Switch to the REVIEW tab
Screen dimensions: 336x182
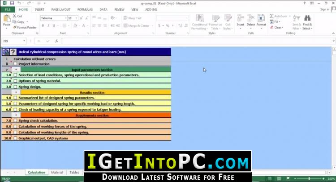click(x=119, y=10)
